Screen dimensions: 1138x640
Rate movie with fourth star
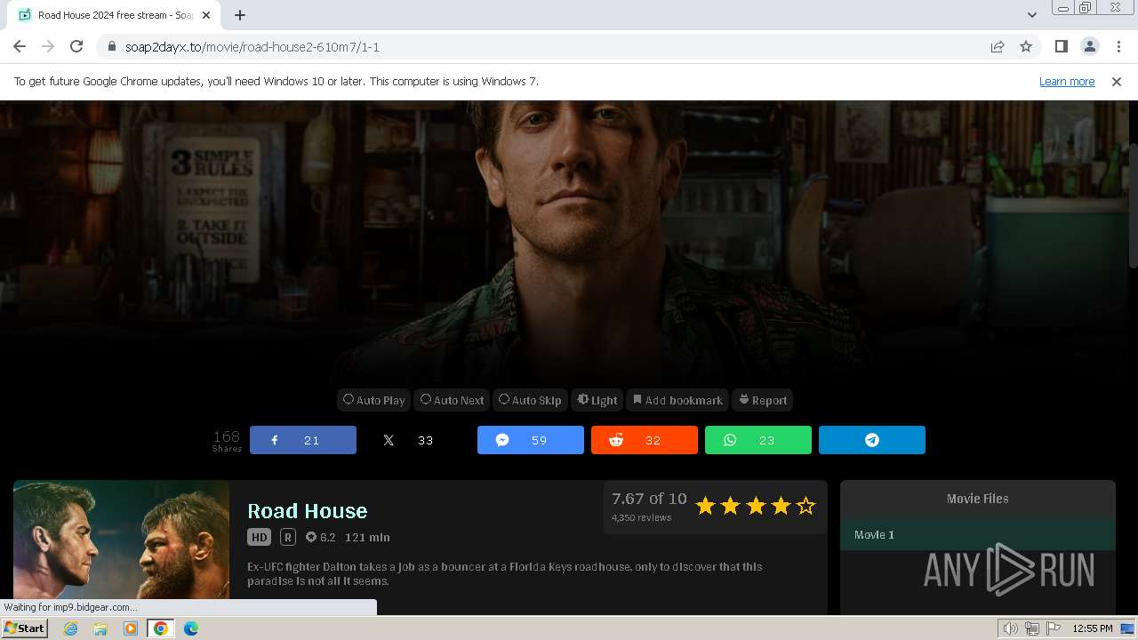coord(781,506)
